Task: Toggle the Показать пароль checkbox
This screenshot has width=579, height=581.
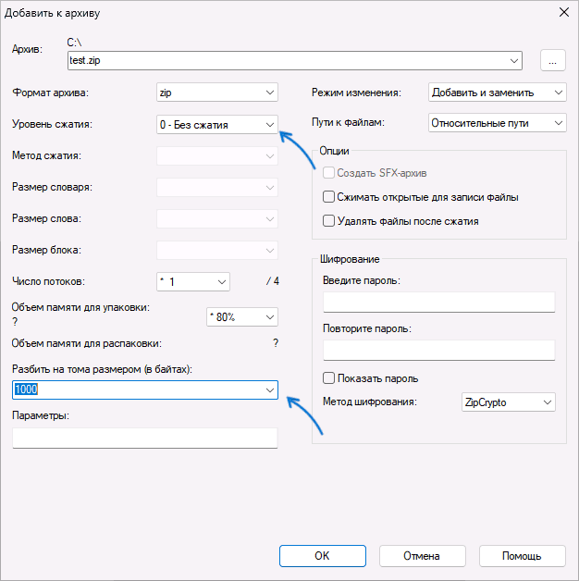Action: point(328,378)
